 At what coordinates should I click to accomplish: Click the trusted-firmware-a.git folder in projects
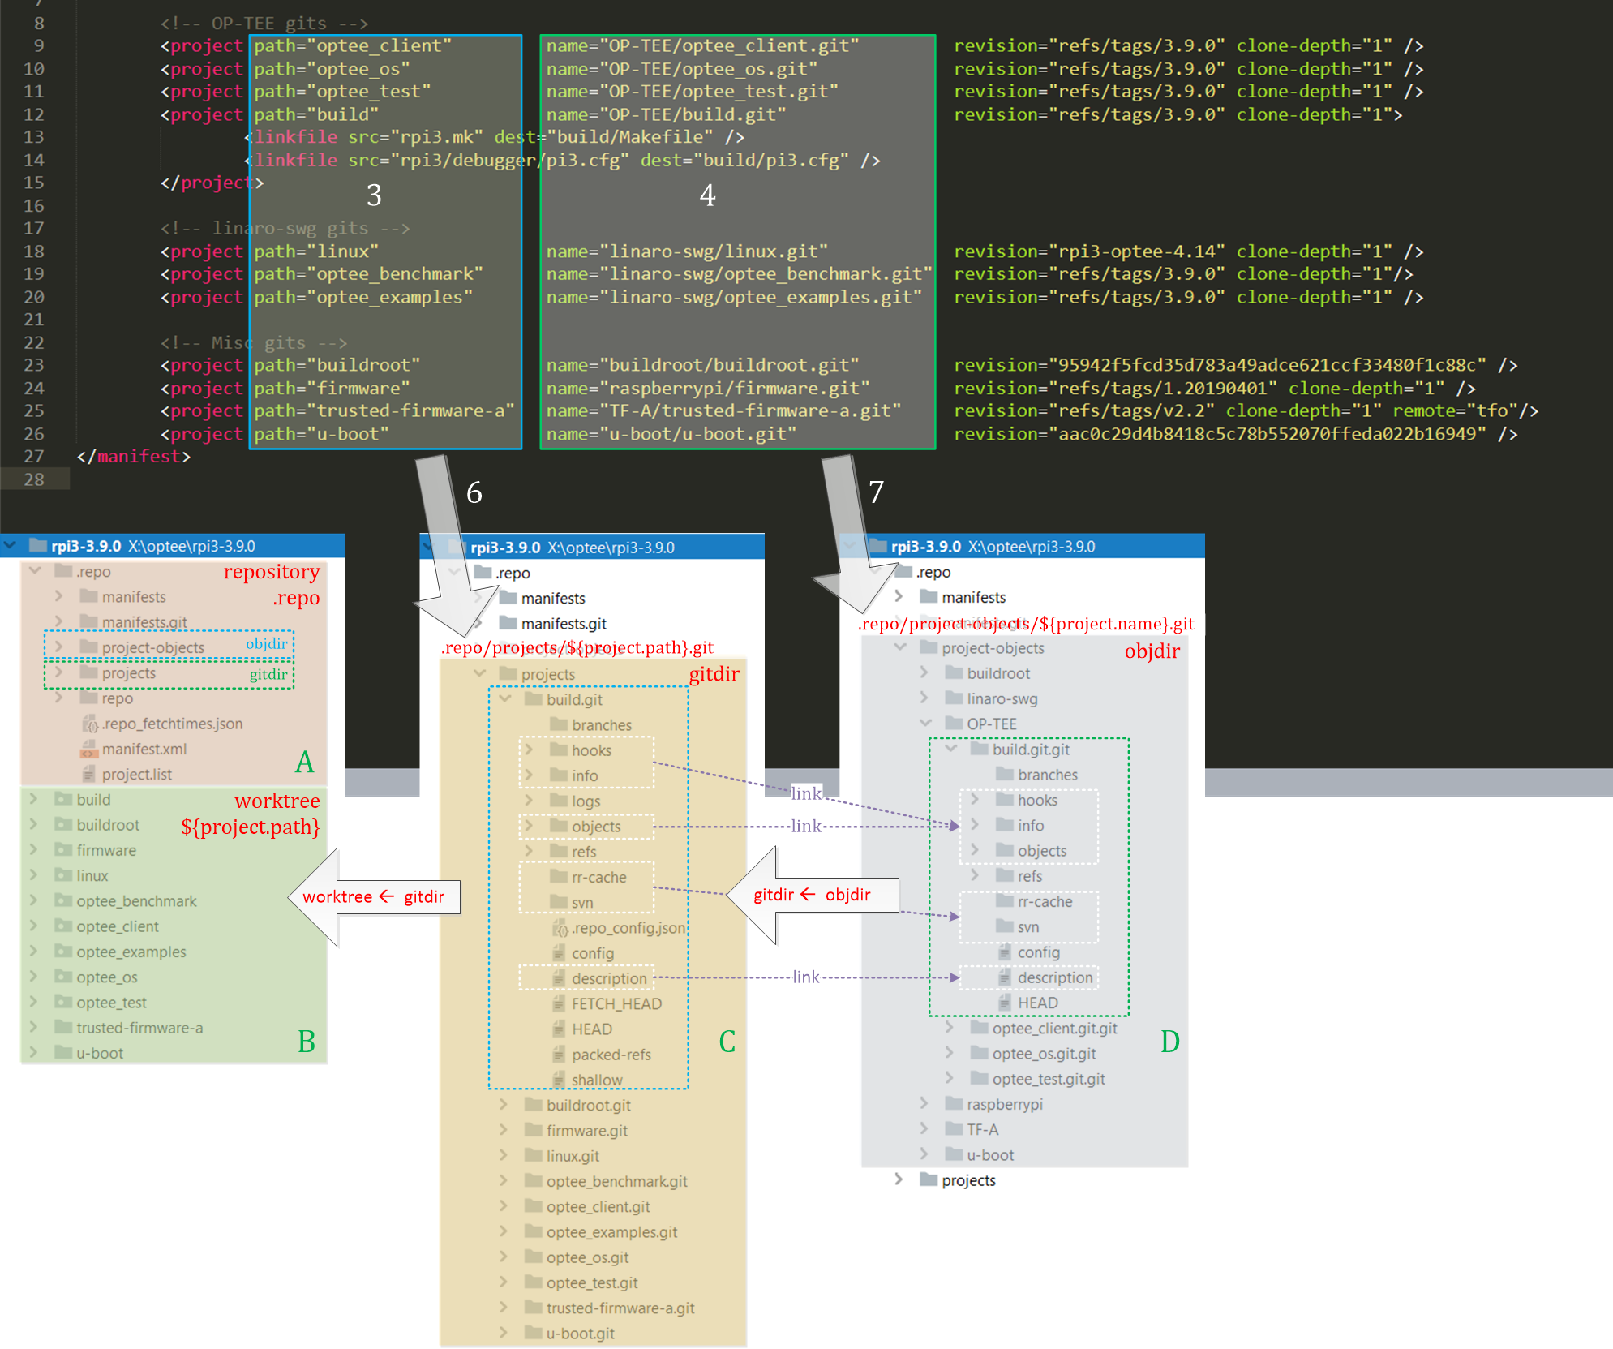[620, 1308]
